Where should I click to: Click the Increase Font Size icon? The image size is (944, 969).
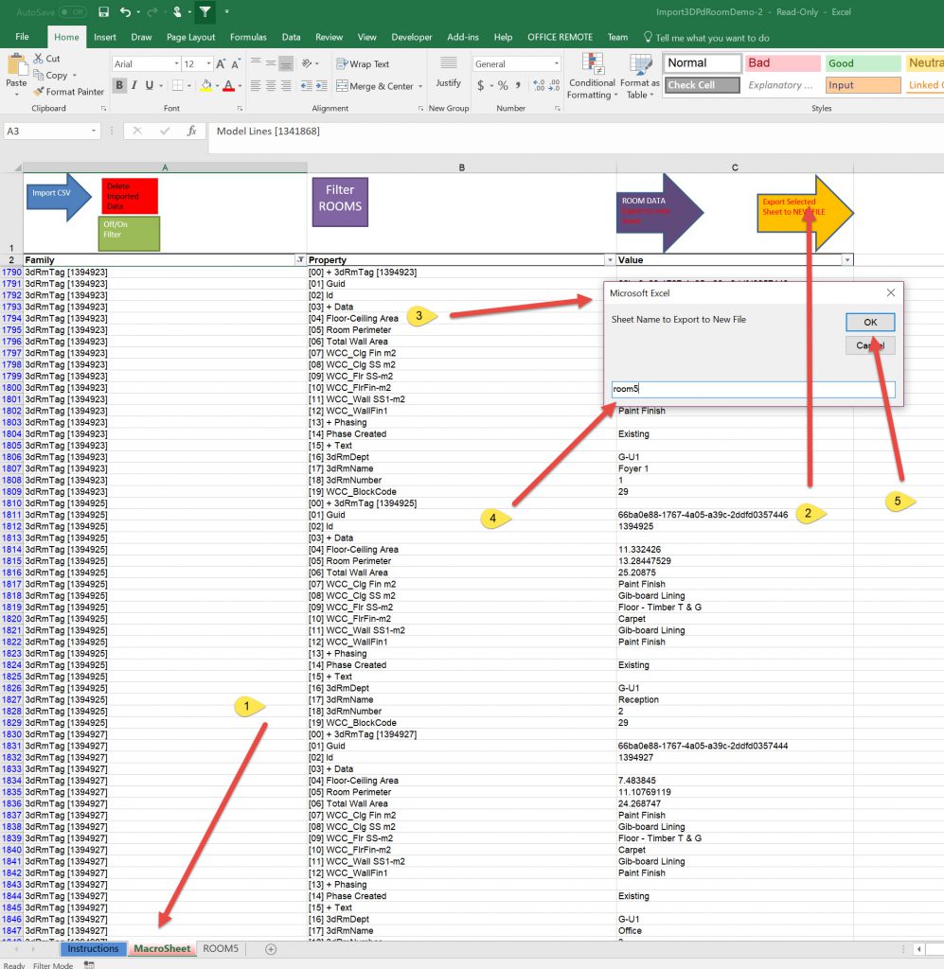221,64
